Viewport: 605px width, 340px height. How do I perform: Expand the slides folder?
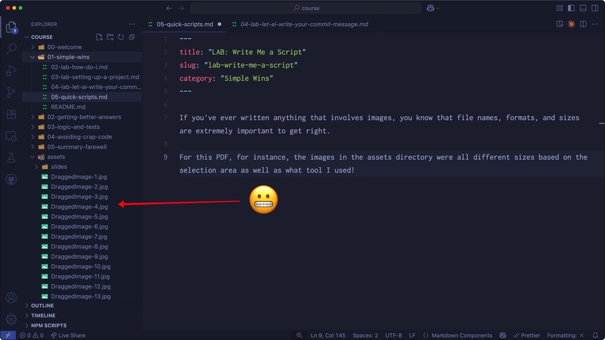coord(82,167)
